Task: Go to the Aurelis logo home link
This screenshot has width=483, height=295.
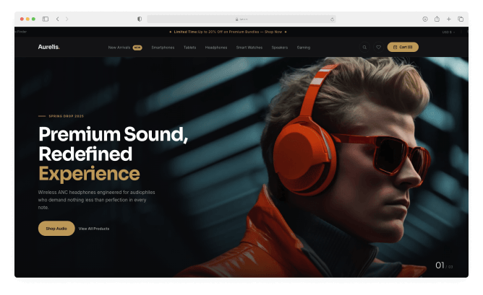Action: tap(48, 47)
